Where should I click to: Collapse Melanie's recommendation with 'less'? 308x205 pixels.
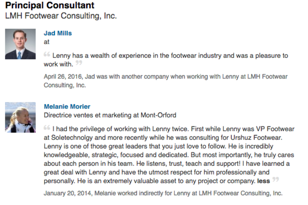point(264,181)
